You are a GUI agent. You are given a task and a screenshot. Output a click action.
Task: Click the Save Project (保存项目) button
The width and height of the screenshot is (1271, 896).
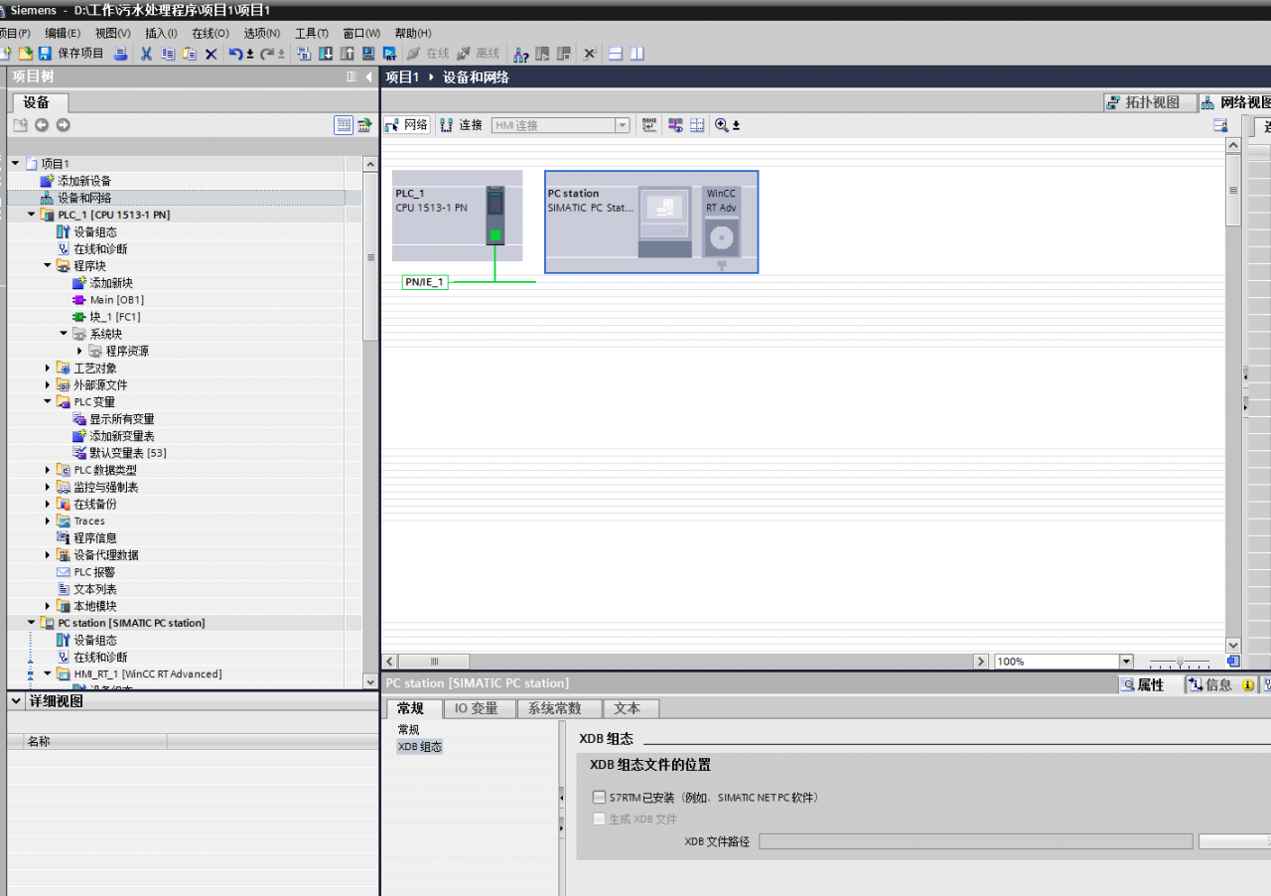[x=71, y=54]
